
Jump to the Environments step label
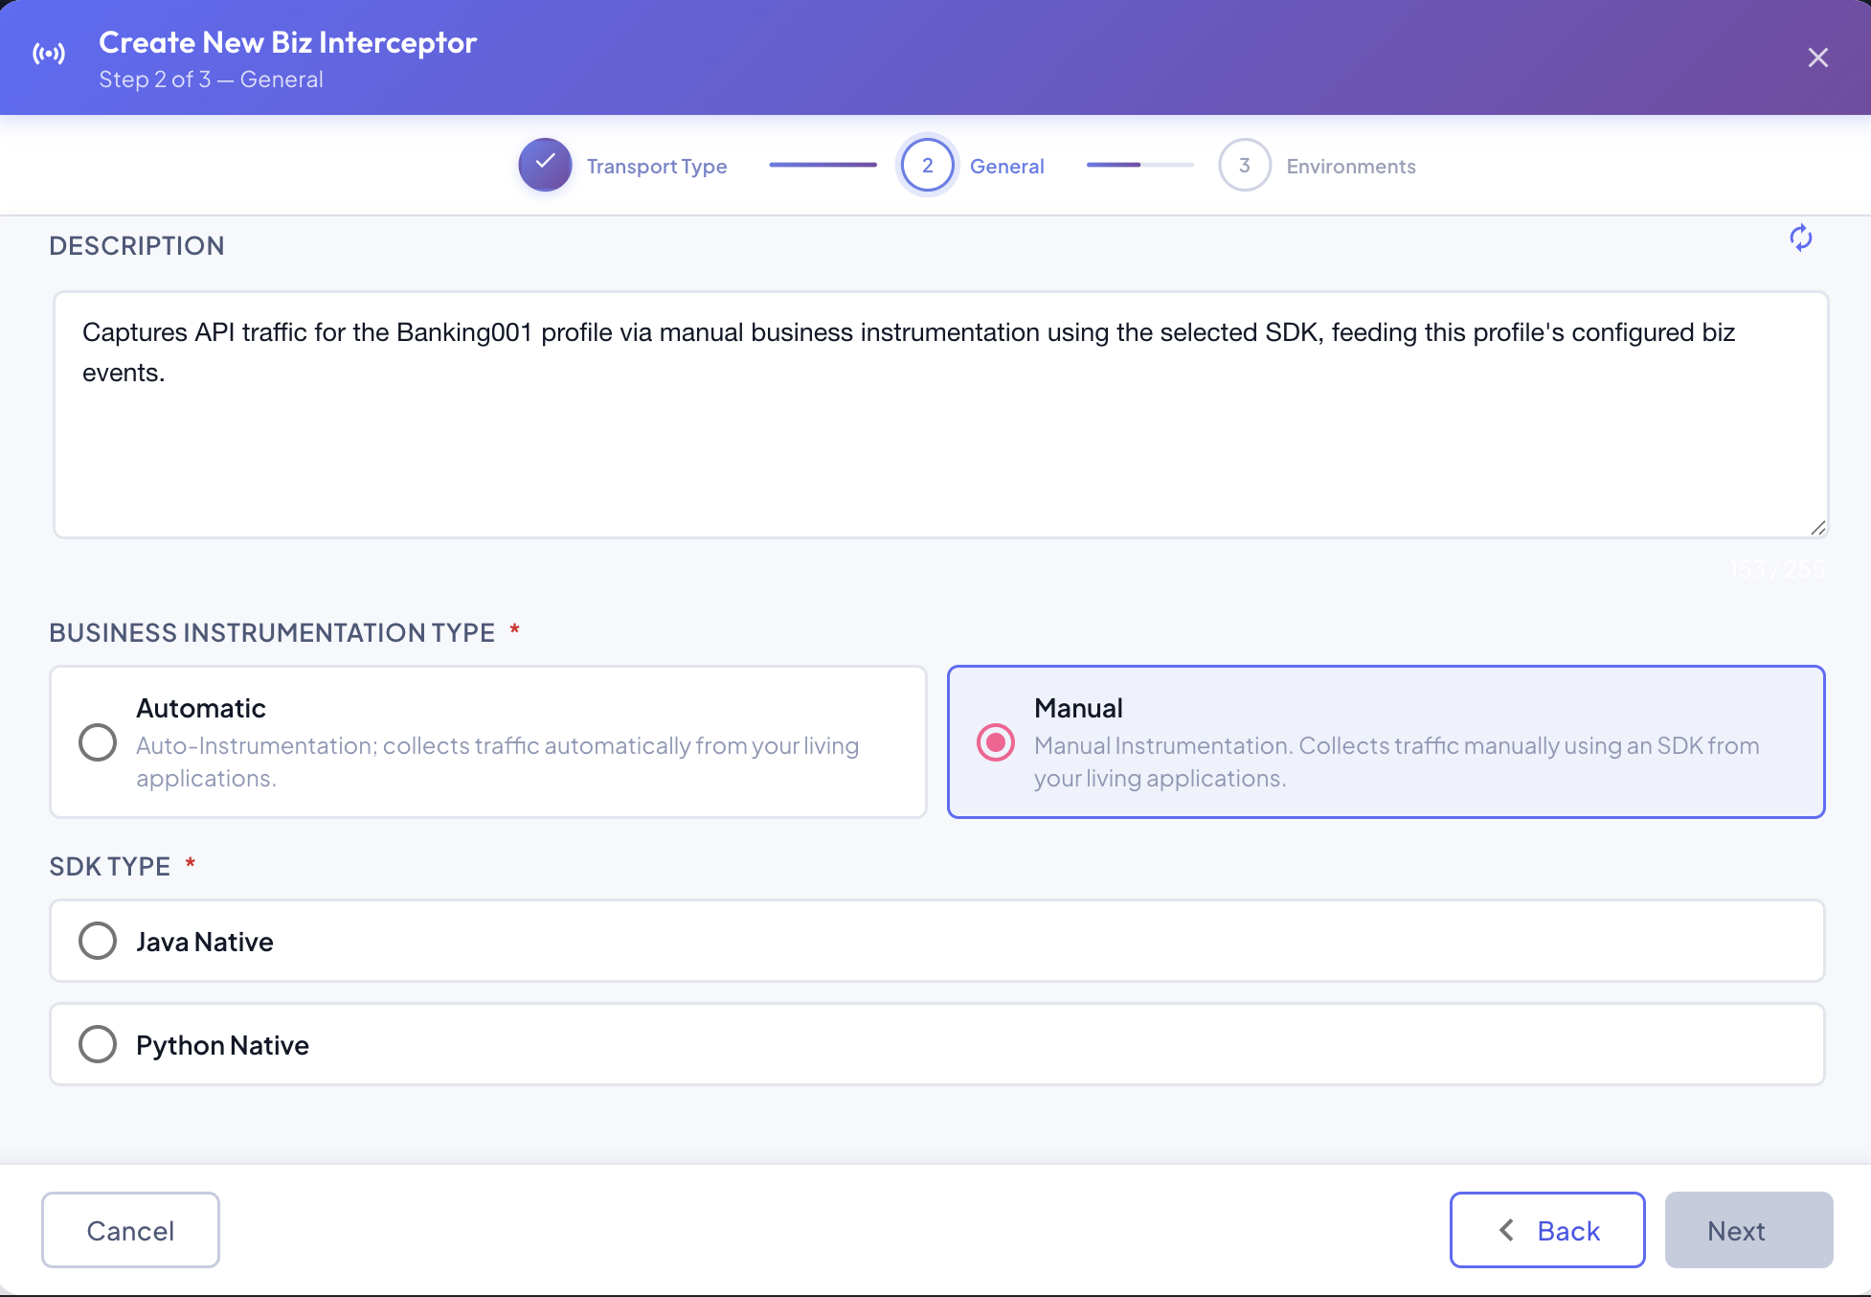click(1351, 167)
